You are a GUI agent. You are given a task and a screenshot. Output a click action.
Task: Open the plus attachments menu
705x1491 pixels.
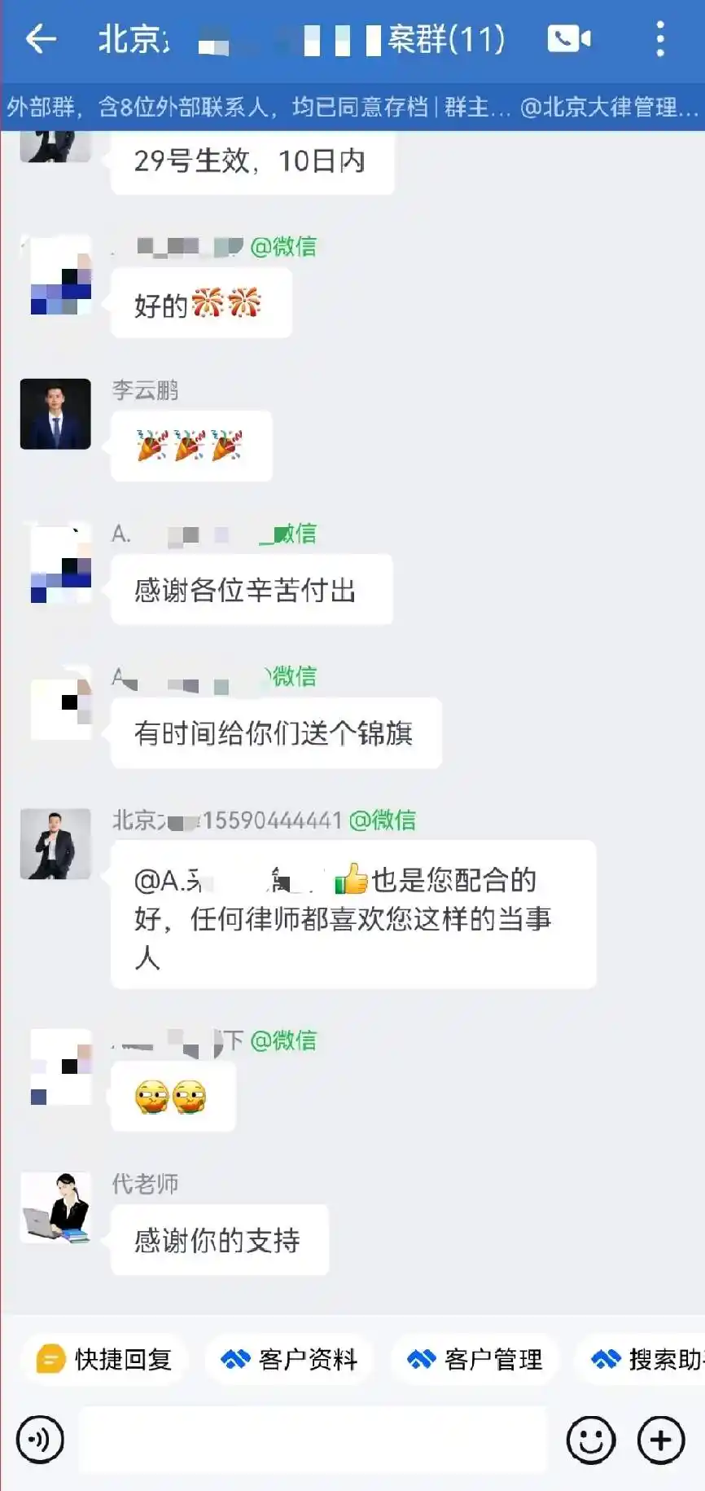(x=660, y=1440)
